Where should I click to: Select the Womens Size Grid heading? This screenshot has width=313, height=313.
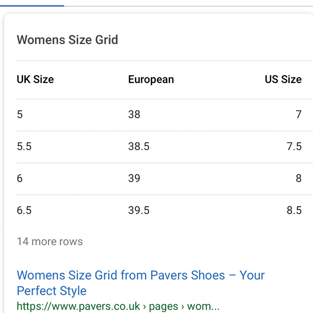(68, 39)
